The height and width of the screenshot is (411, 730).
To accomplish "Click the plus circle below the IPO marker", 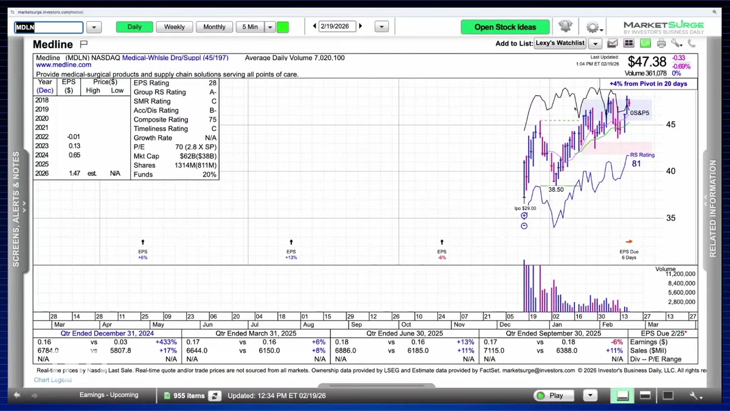I will coord(524,216).
